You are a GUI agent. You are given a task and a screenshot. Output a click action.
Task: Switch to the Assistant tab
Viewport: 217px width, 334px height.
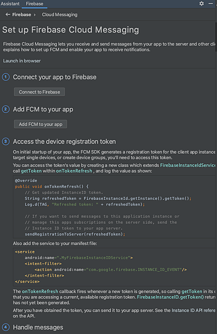pyautogui.click(x=10, y=4)
